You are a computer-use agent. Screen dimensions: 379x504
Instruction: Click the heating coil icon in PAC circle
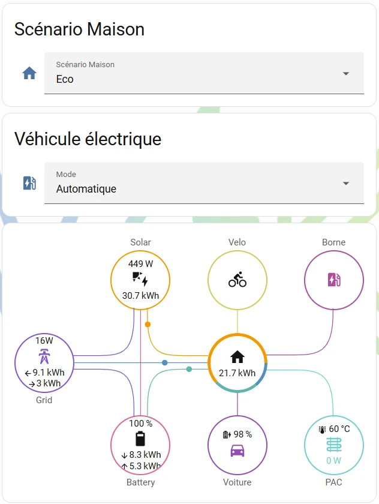click(334, 445)
